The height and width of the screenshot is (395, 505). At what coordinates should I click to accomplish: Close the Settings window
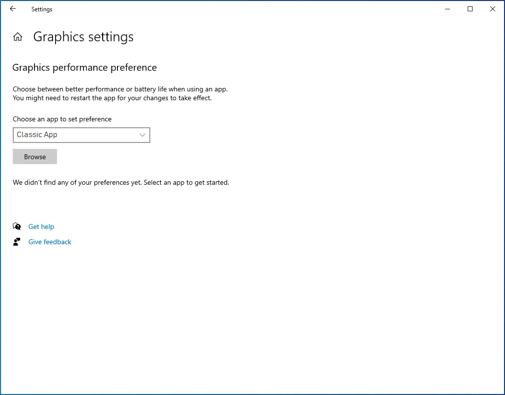point(492,9)
